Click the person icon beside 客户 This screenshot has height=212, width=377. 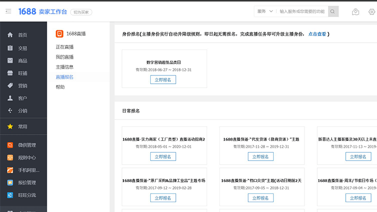coord(10,98)
